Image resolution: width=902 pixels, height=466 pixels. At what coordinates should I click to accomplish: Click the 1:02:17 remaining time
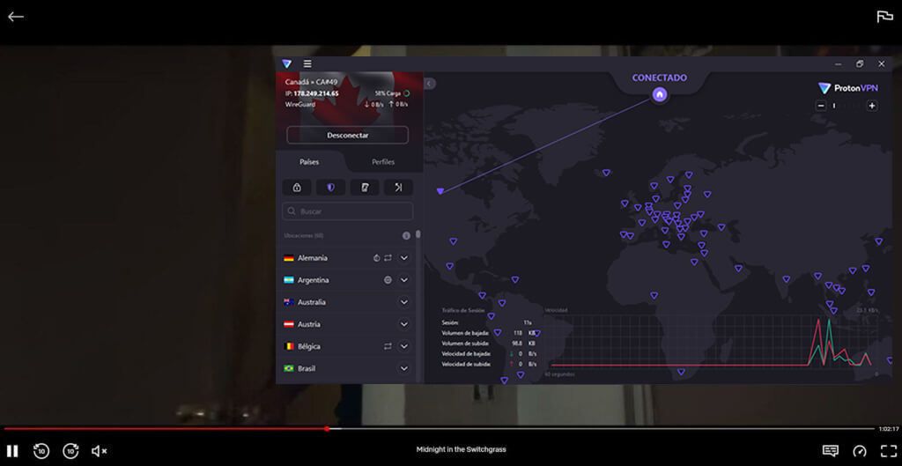pyautogui.click(x=888, y=429)
